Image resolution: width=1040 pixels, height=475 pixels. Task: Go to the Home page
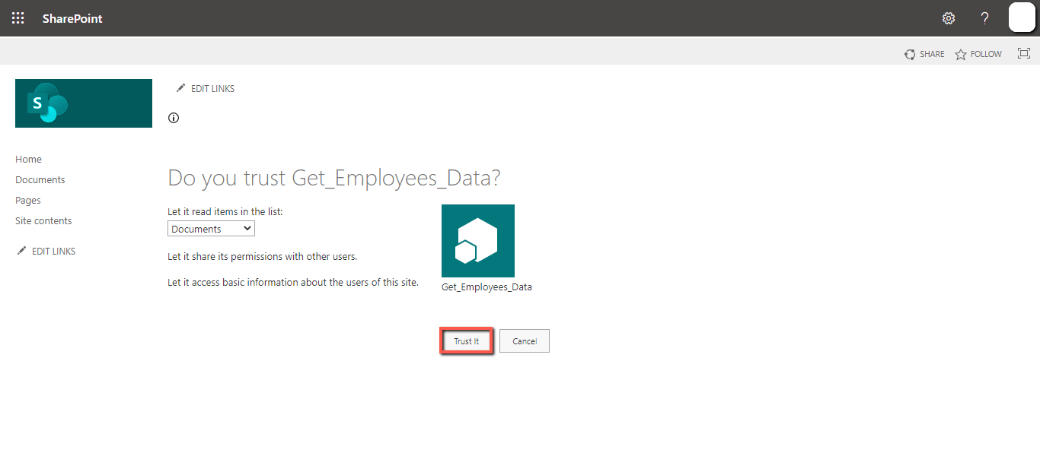[28, 160]
